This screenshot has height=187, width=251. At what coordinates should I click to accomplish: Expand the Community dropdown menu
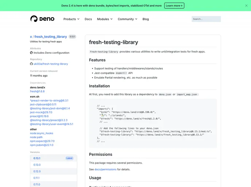(128, 19)
